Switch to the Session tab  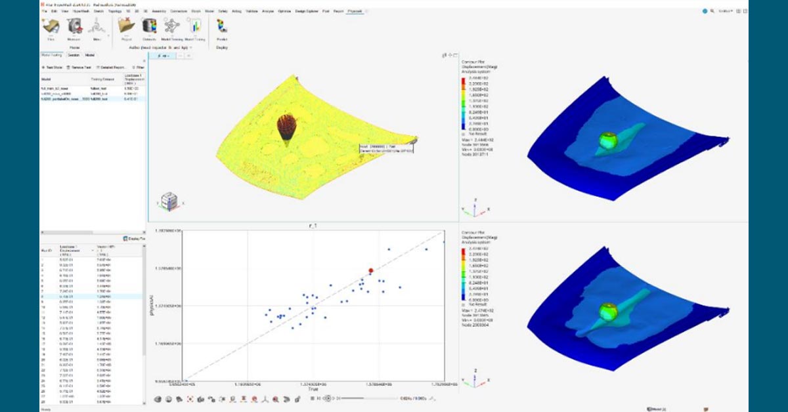click(x=74, y=55)
